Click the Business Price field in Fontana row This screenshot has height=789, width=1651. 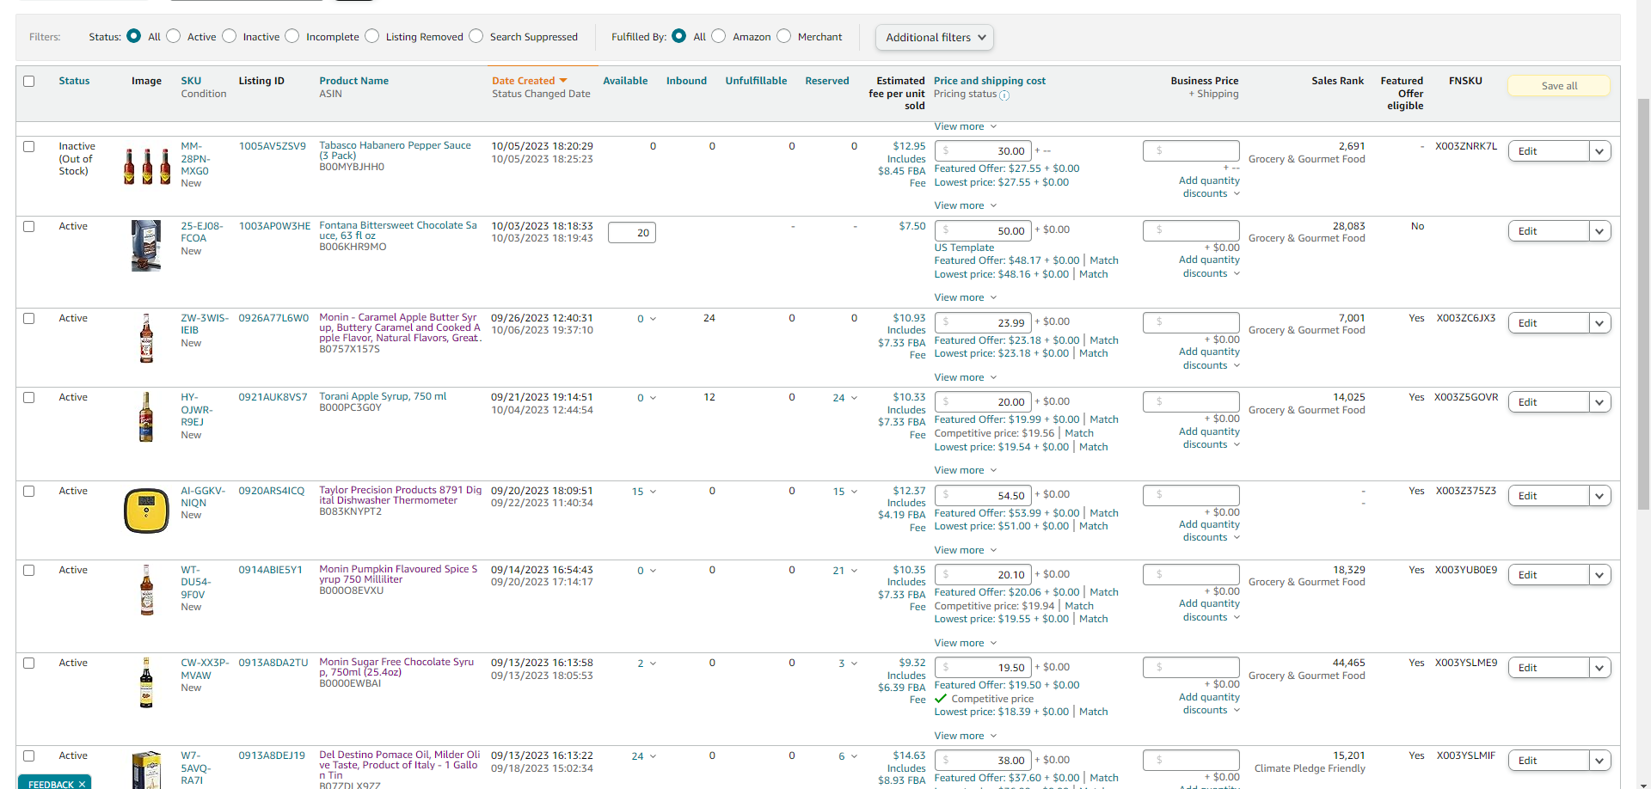tap(1191, 230)
